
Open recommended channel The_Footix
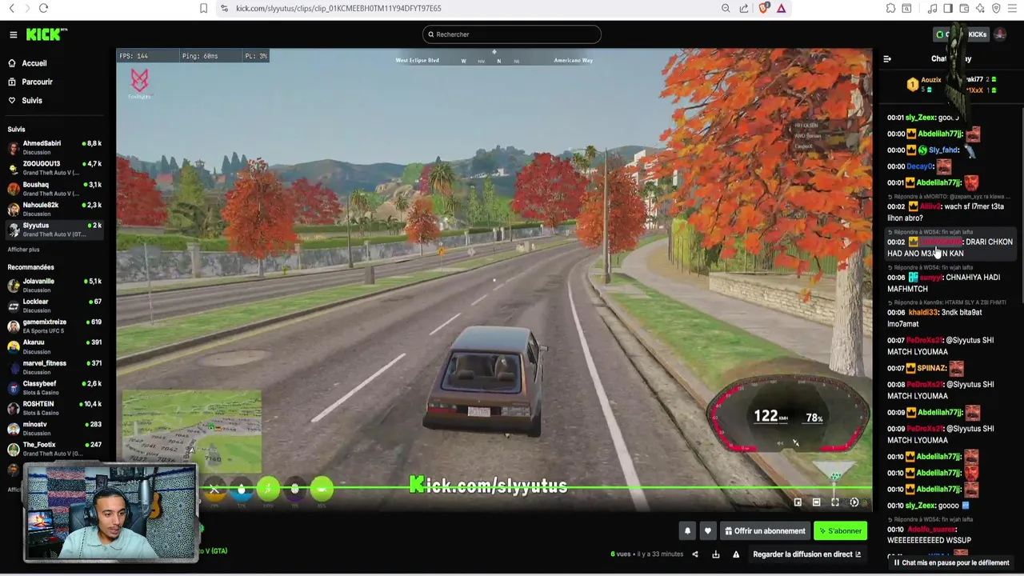54,449
